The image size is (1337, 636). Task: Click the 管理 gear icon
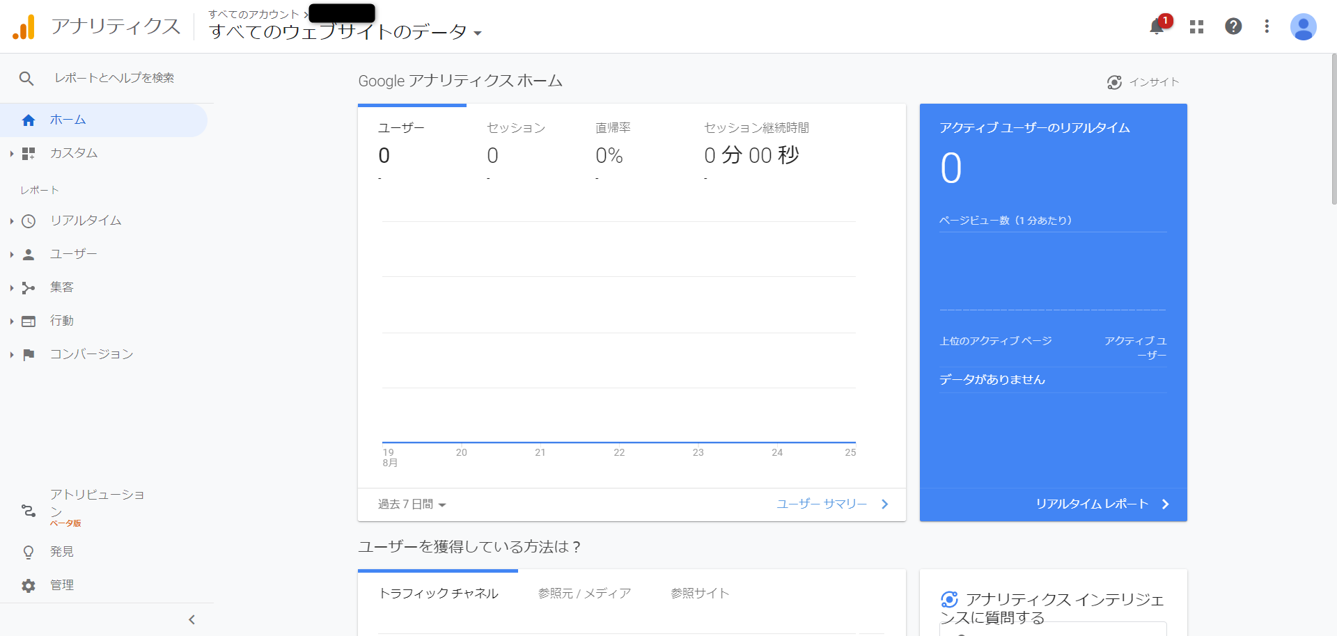29,585
